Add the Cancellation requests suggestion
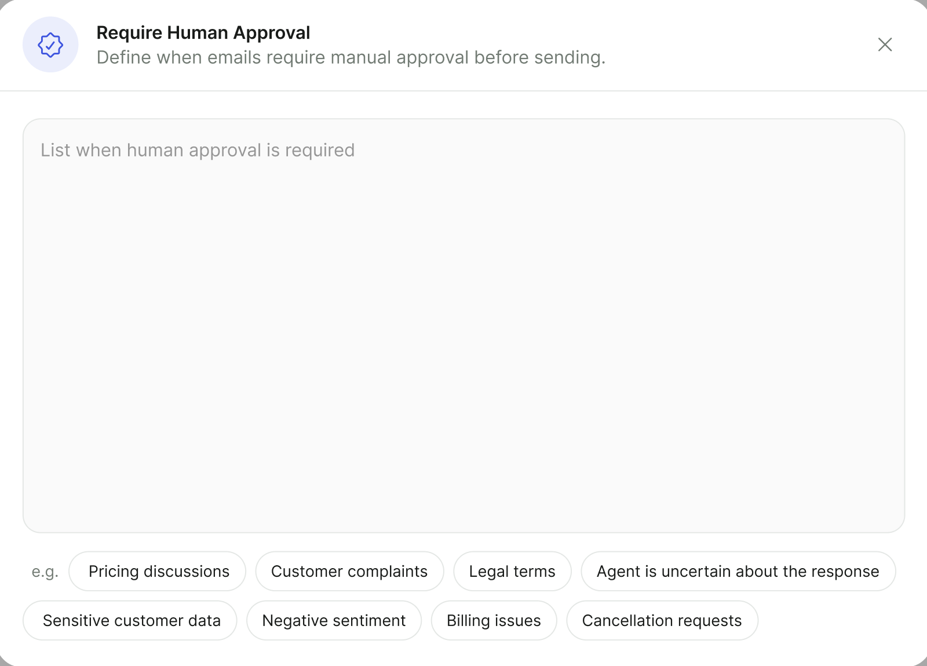 pos(662,620)
